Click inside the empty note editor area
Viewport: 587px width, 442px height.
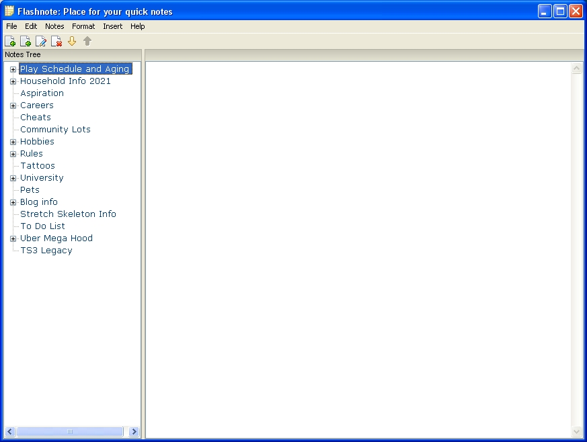[x=358, y=250]
